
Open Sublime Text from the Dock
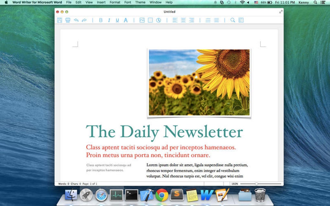click(x=177, y=195)
